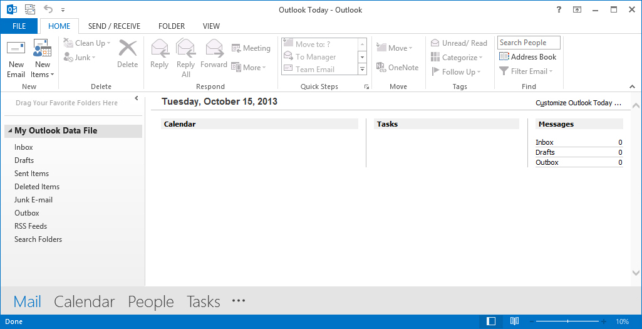
Task: Switch to the VIEW tab
Action: click(211, 26)
